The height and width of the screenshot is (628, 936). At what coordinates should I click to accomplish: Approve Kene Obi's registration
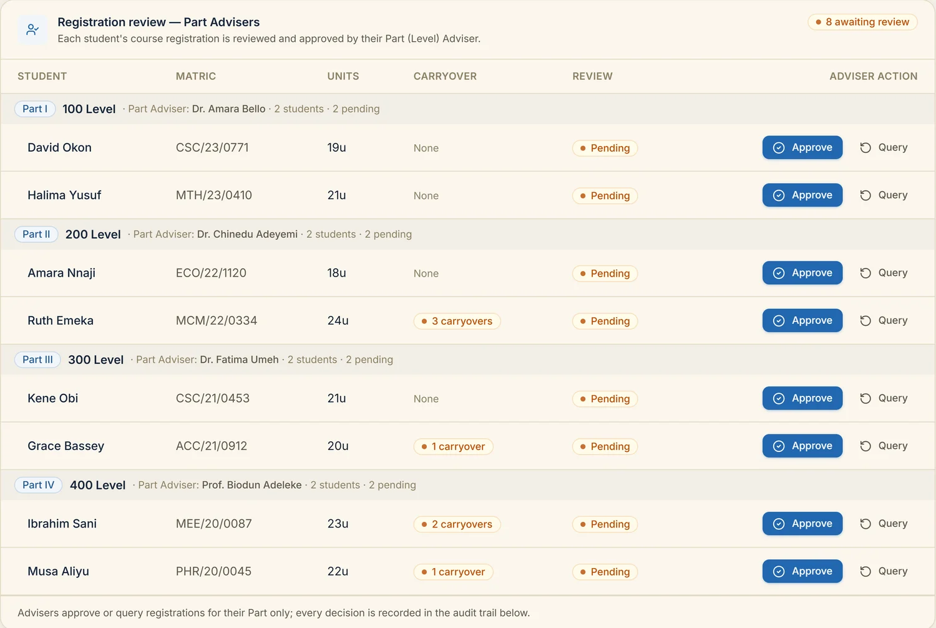[802, 398]
